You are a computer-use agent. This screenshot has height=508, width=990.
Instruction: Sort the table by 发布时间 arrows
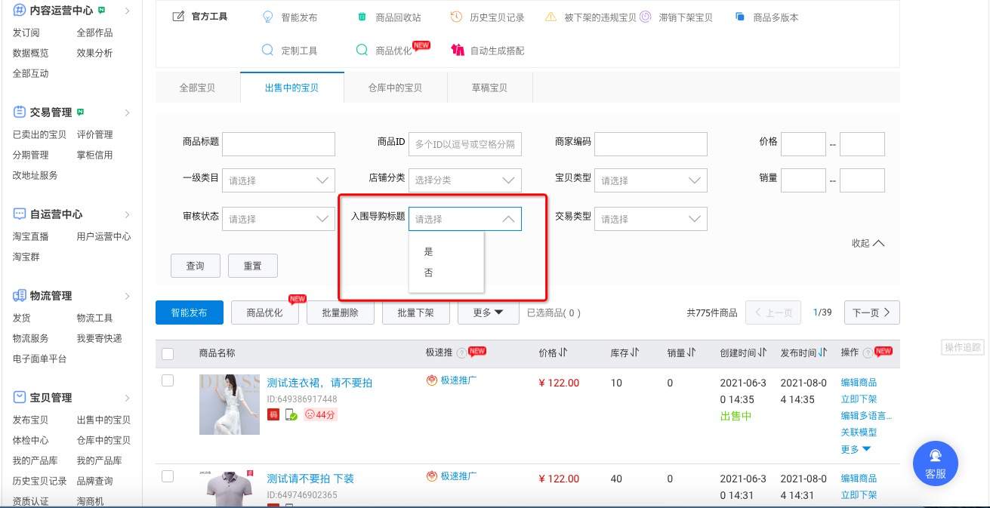pyautogui.click(x=823, y=353)
